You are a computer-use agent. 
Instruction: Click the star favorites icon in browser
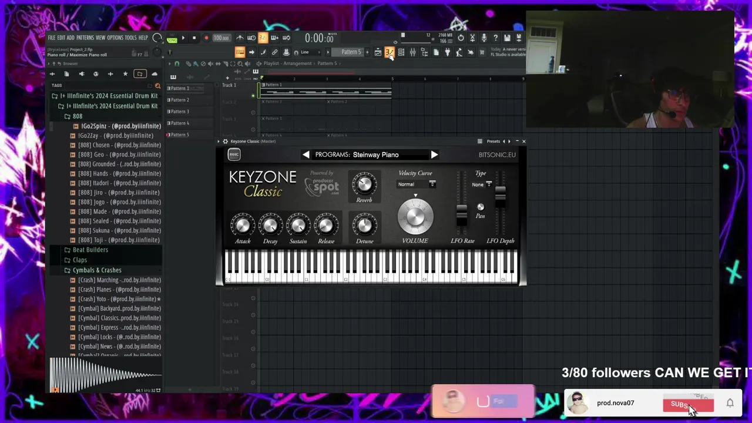[x=125, y=74]
